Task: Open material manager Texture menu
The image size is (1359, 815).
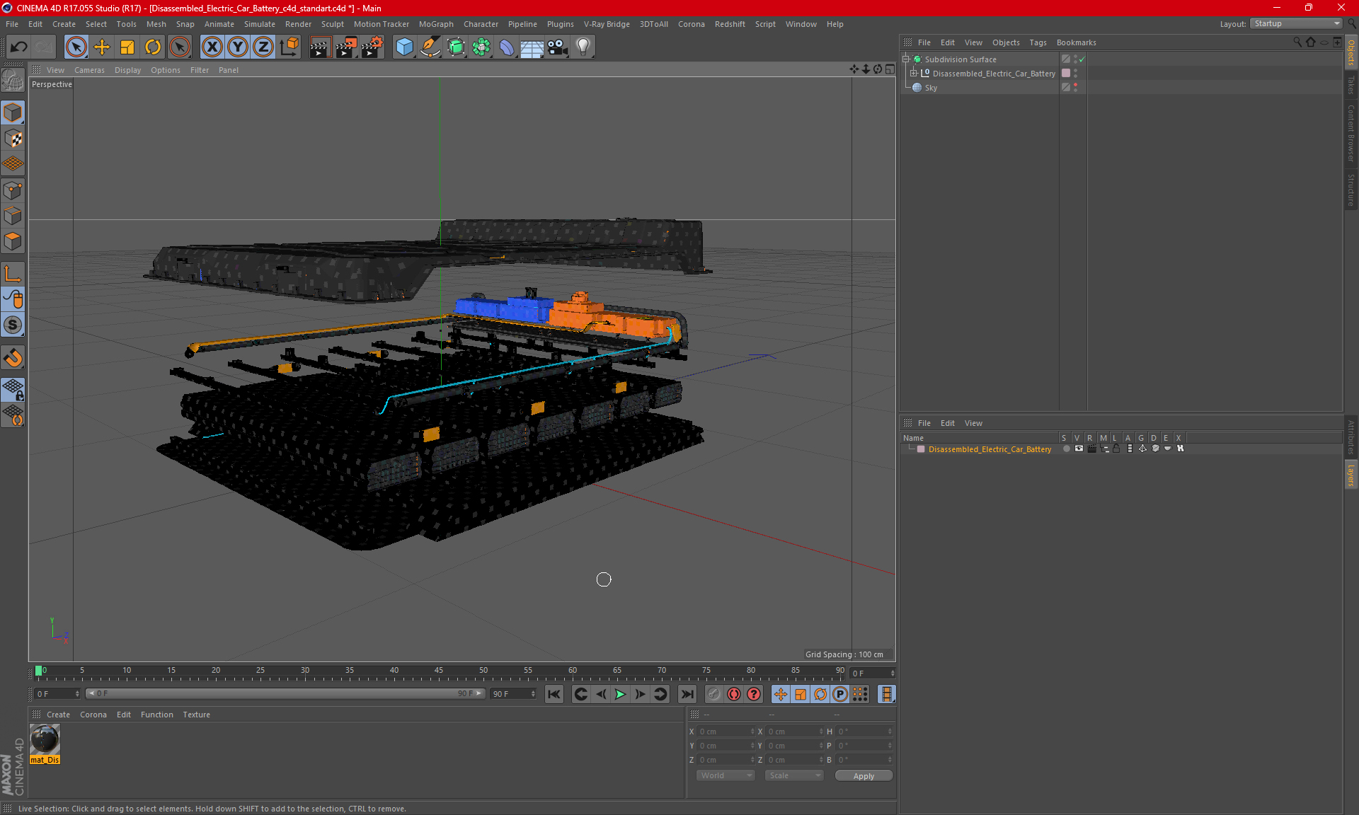Action: pos(196,715)
